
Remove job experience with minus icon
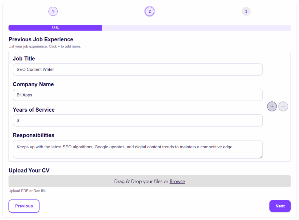[x=283, y=106]
